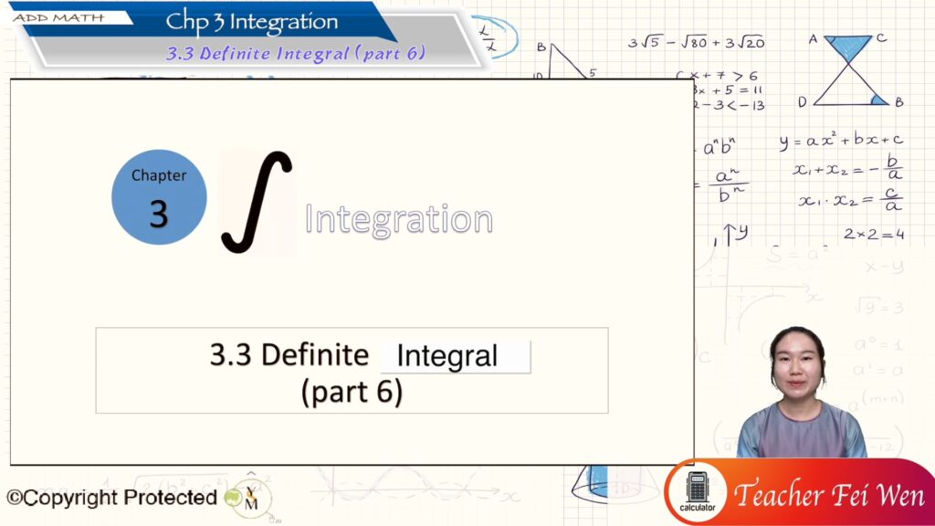The image size is (935, 526).
Task: Click the large integral symbol
Action: [257, 202]
